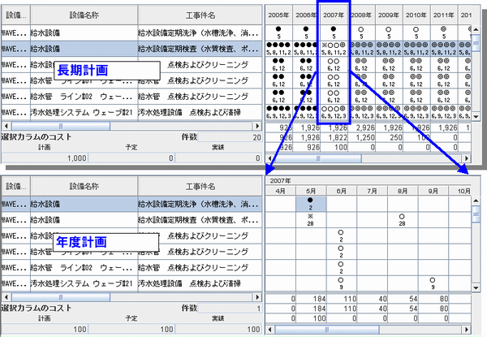The height and width of the screenshot is (337, 487).
Task: Click up arrow of 長期計画 year grid vertical scrollbar
Action: [476, 30]
